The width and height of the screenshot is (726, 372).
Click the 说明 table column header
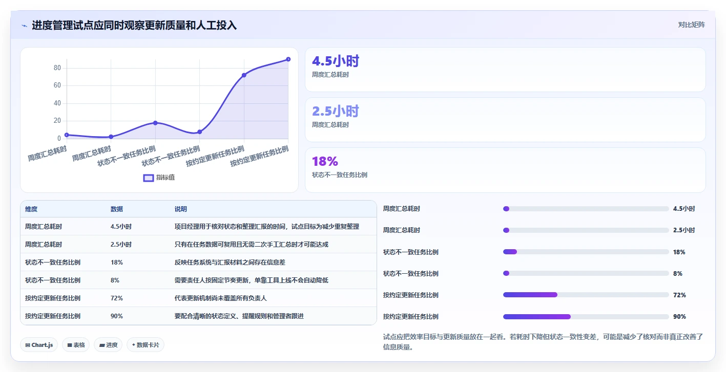(x=181, y=209)
